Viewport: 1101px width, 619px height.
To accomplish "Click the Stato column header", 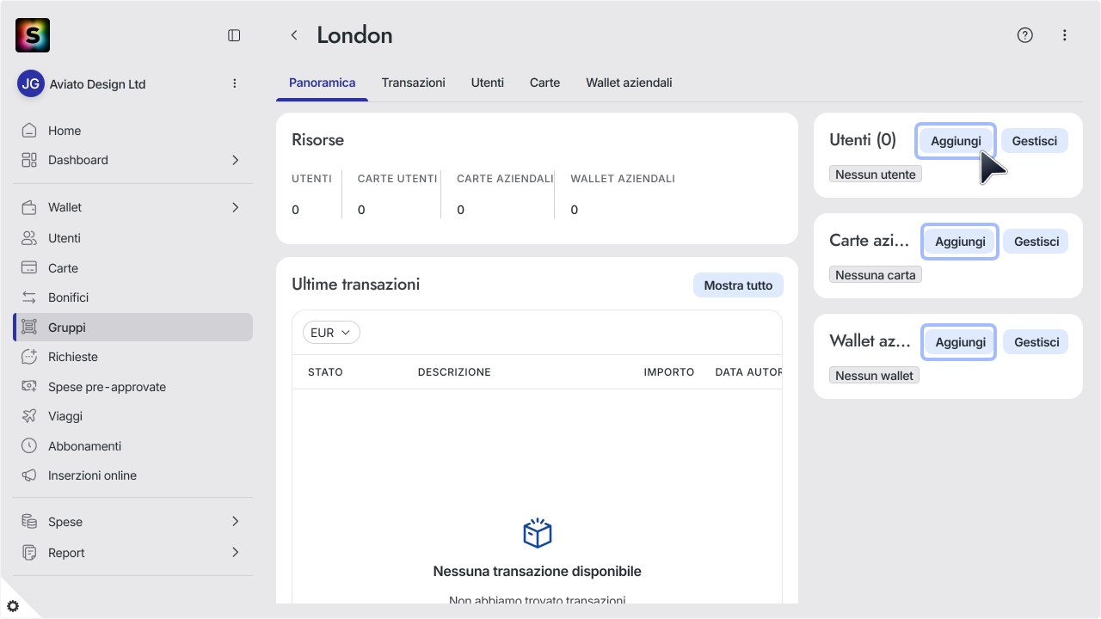I will tap(325, 372).
